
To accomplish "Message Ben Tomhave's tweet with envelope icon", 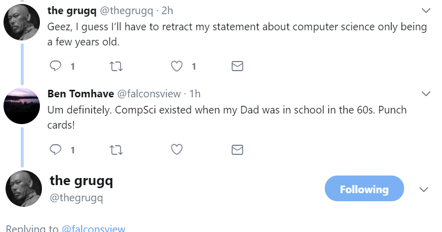I will pos(237,149).
